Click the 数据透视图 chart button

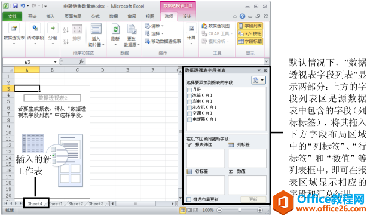pyautogui.click(x=215, y=26)
